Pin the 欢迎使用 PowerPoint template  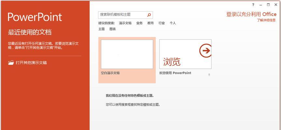[209, 75]
